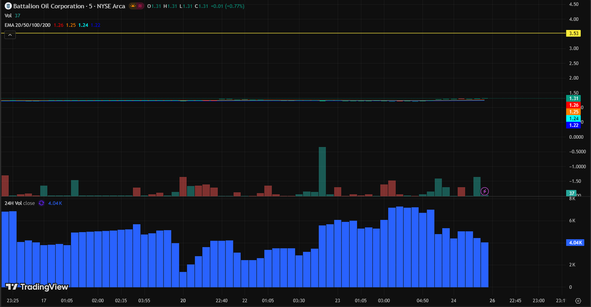Click the 4.50 price scale label

click(573, 4)
